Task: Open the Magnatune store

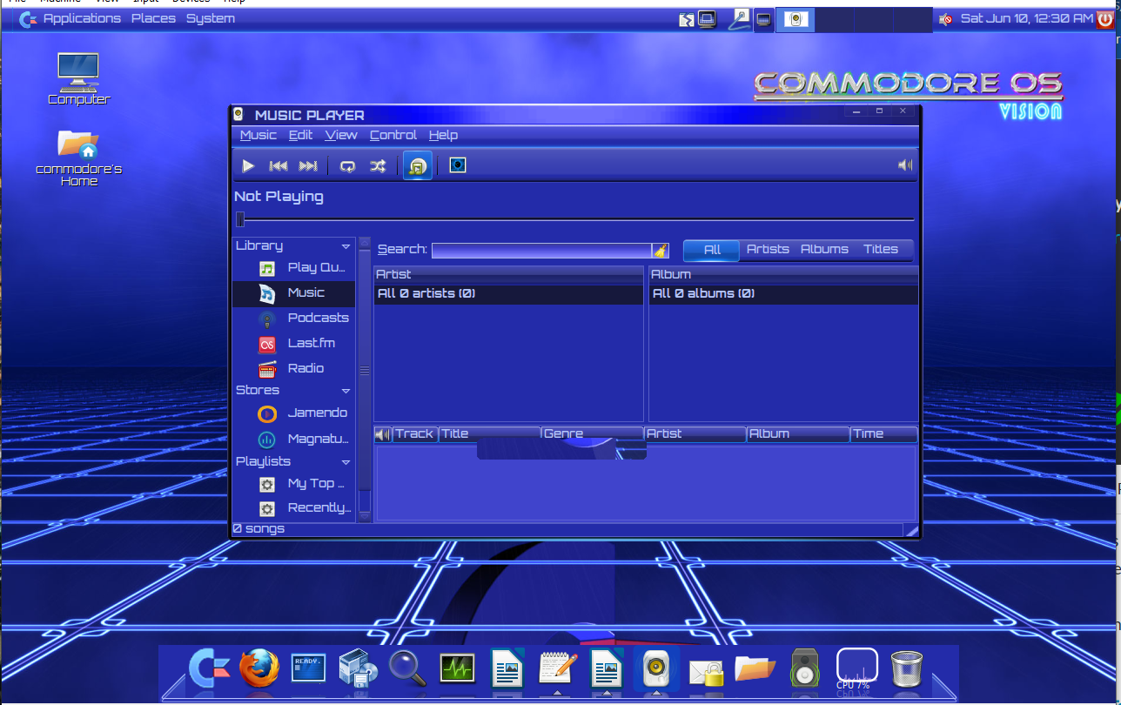Action: point(293,440)
